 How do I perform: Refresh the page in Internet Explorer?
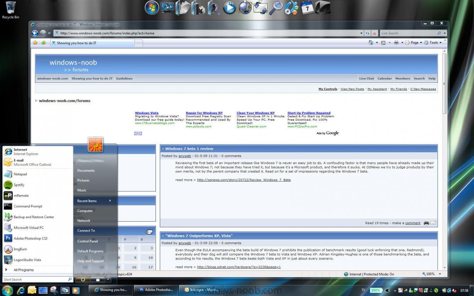pos(367,33)
